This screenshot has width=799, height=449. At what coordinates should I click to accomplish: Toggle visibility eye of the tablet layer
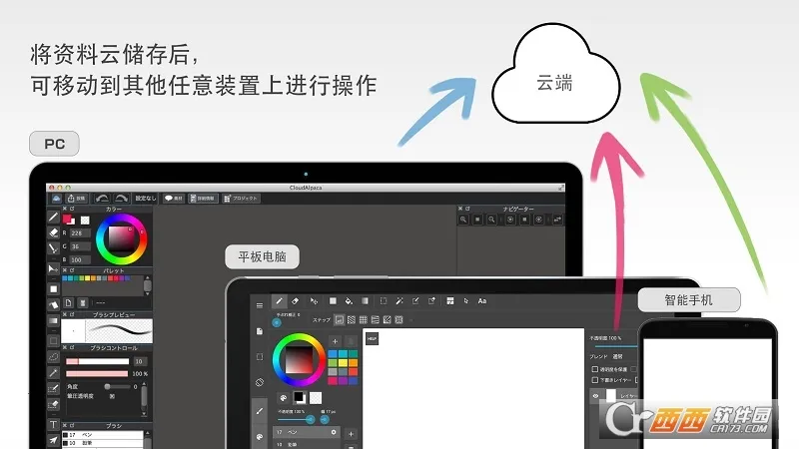[596, 395]
